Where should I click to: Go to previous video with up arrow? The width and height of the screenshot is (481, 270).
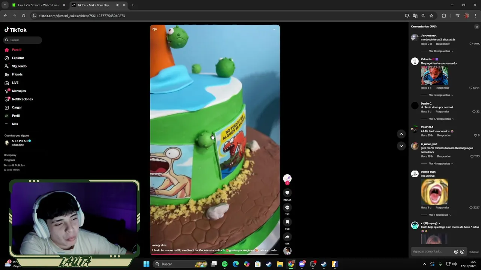pyautogui.click(x=401, y=134)
